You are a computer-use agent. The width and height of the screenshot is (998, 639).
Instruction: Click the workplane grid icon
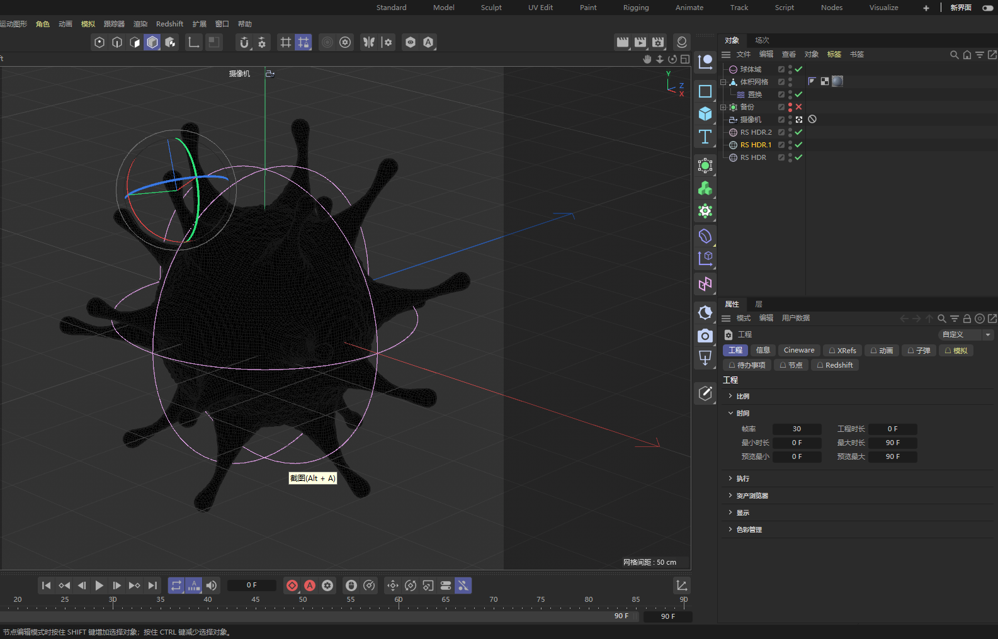286,42
